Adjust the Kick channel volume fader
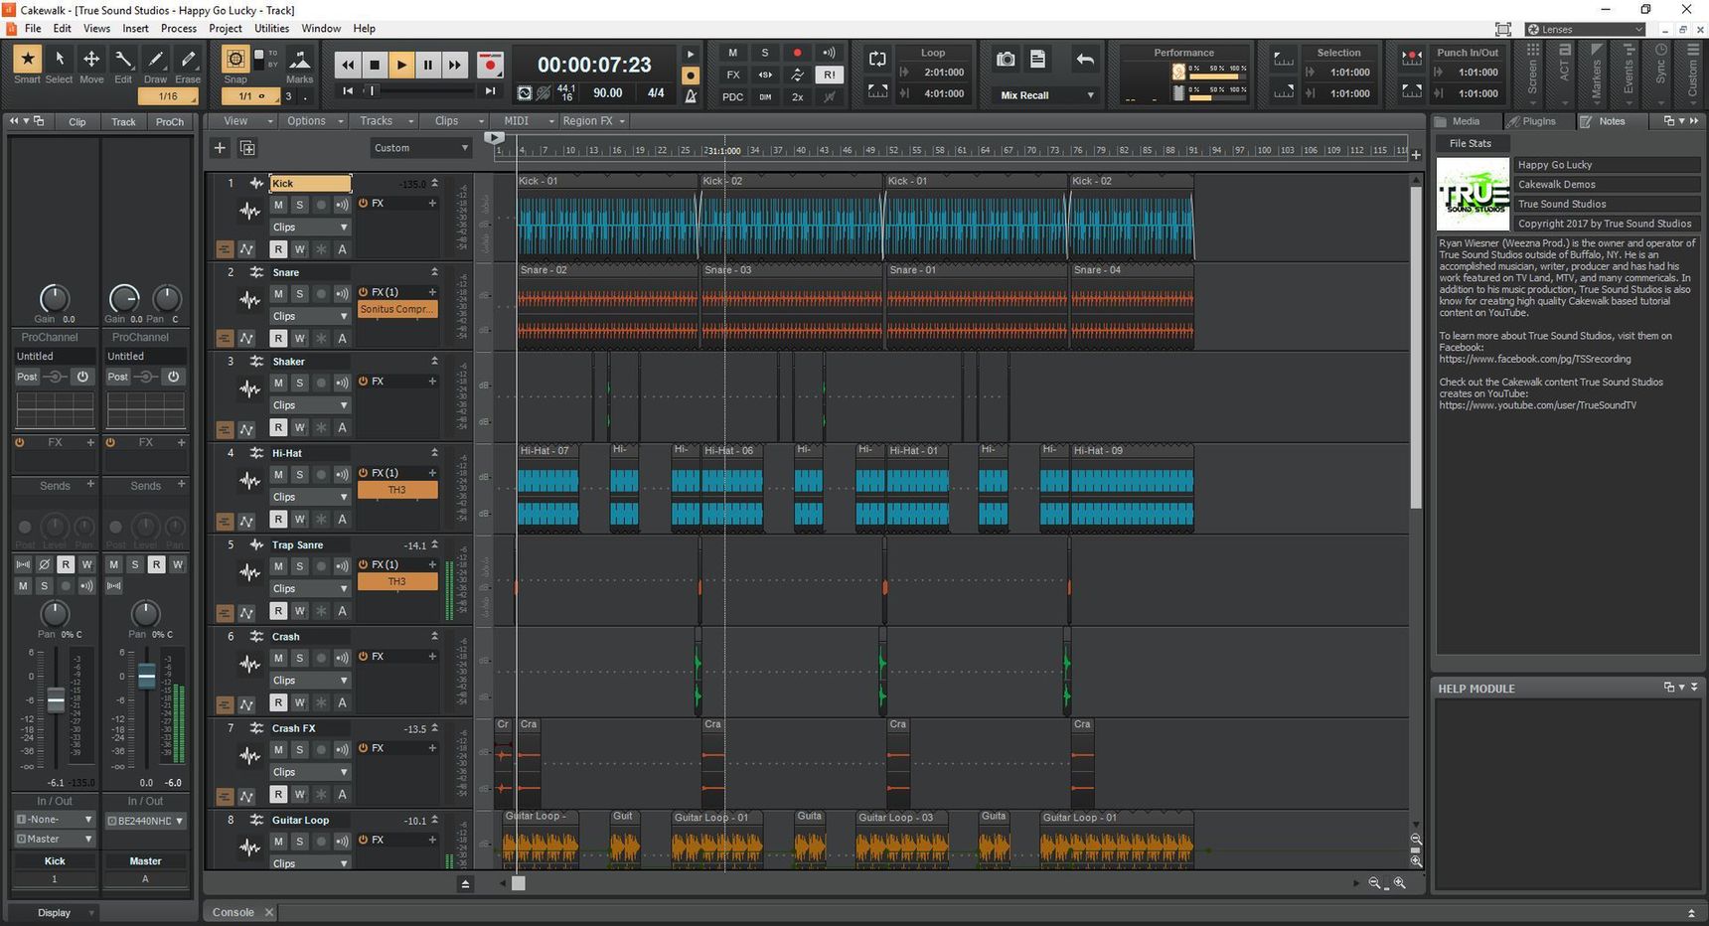 coord(57,700)
